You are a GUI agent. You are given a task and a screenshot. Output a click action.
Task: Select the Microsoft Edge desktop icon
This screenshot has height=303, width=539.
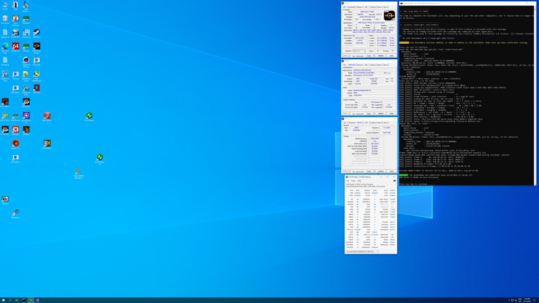tap(5, 47)
